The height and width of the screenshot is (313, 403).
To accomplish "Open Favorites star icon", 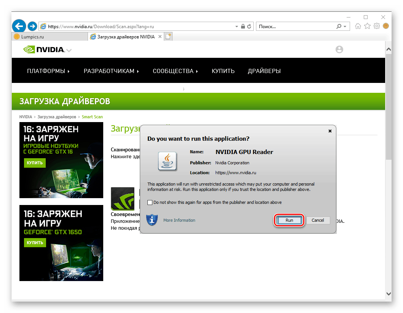I will [367, 26].
